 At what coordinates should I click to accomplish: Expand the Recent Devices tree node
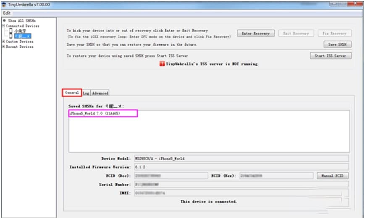point(3,47)
